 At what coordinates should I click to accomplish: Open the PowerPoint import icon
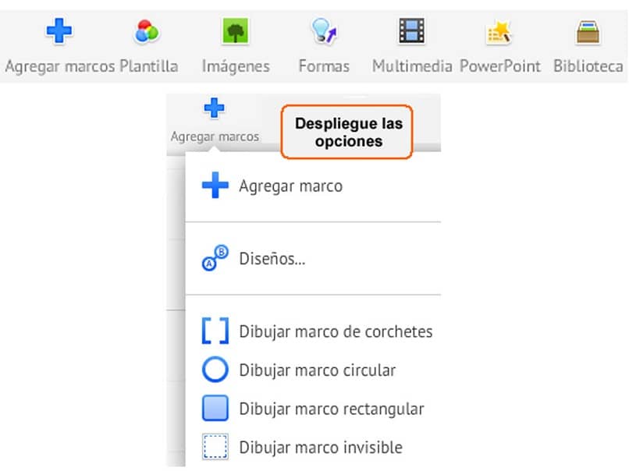[x=499, y=32]
